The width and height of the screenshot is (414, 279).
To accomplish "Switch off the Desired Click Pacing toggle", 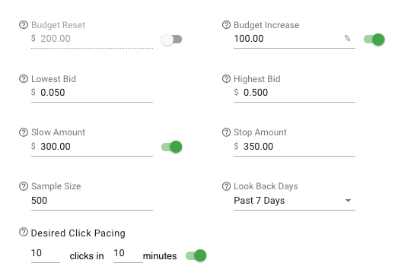I will pyautogui.click(x=196, y=255).
